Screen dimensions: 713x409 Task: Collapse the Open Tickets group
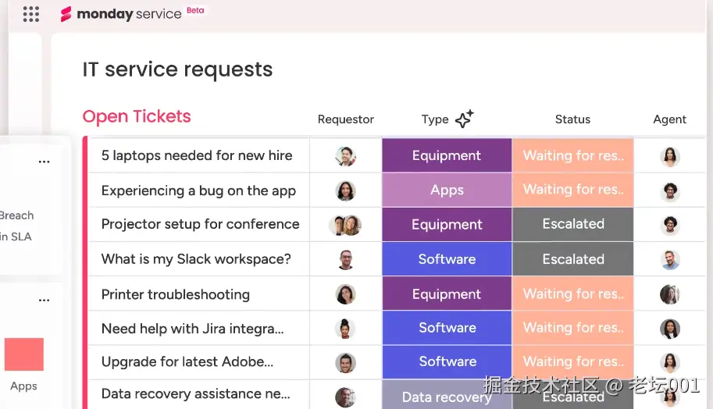coord(137,117)
